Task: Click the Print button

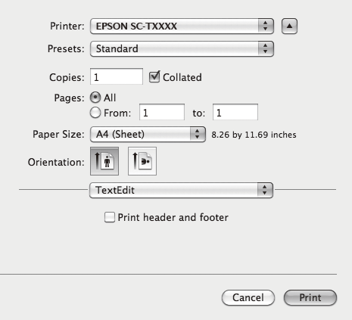Action: [310, 297]
